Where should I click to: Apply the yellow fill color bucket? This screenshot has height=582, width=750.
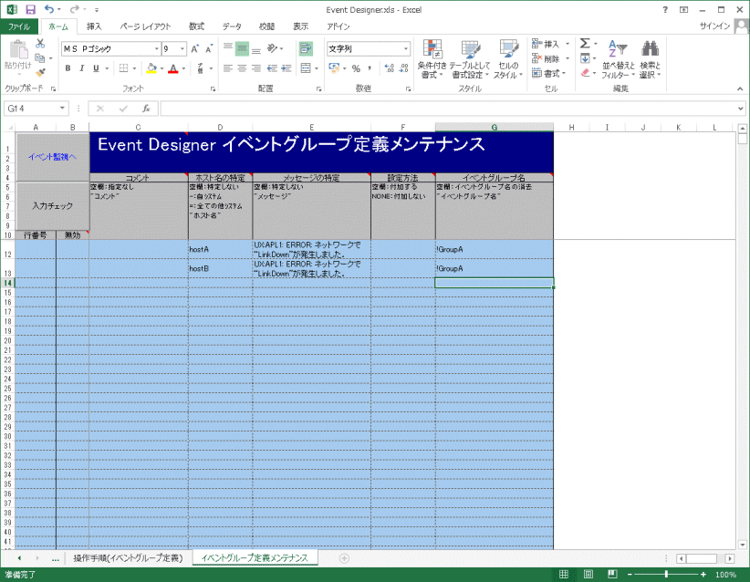click(151, 68)
